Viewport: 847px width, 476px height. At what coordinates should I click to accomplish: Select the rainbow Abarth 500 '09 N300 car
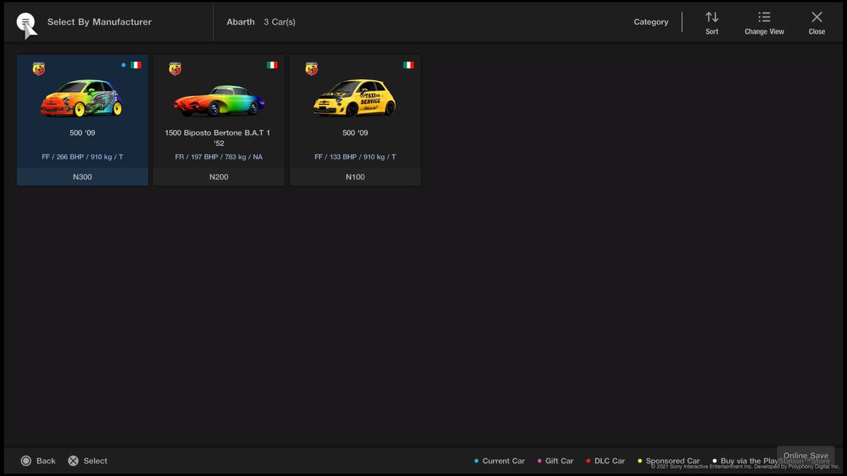click(83, 120)
